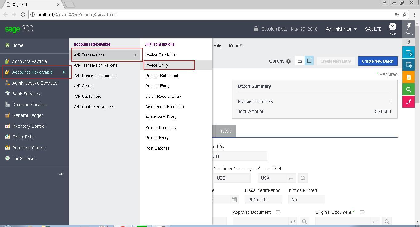Open the Tools lightning menu

pos(409,28)
